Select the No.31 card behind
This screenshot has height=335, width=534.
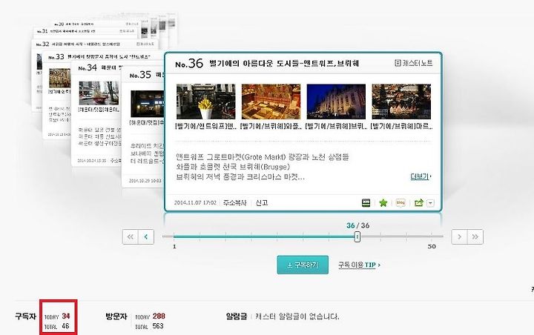click(85, 31)
